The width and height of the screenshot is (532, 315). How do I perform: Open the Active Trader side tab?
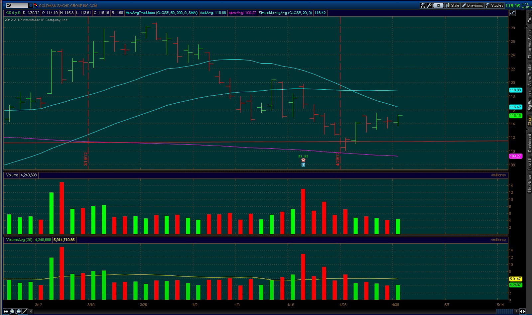[x=529, y=75]
